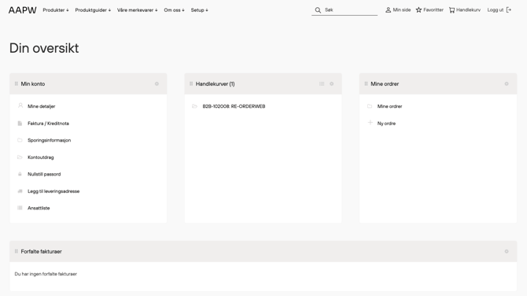Open the Våre merkevarer dropdown
The image size is (527, 296).
click(137, 10)
